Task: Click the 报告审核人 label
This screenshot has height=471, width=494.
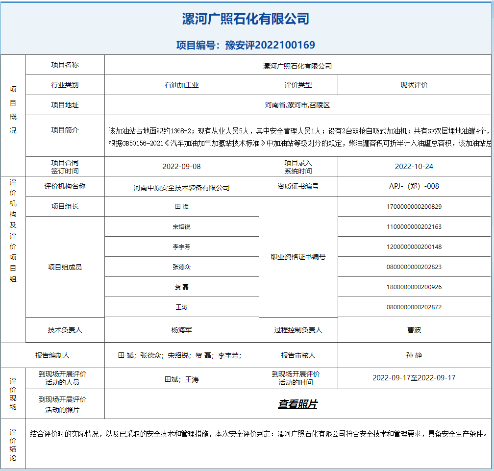Action: (298, 355)
